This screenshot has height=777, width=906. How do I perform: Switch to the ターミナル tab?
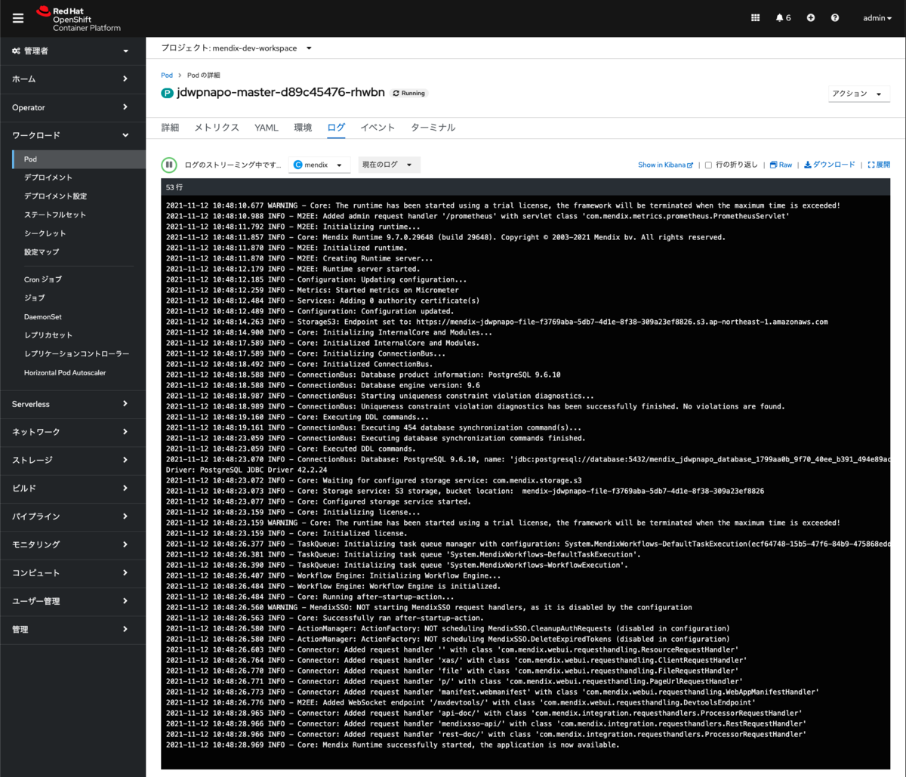coord(433,128)
